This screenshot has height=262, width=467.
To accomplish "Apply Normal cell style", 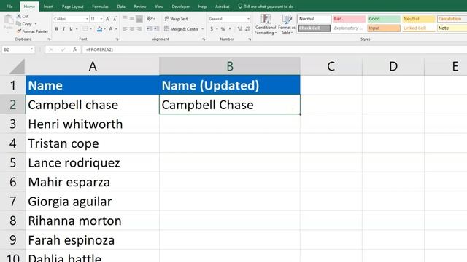I will point(314,19).
